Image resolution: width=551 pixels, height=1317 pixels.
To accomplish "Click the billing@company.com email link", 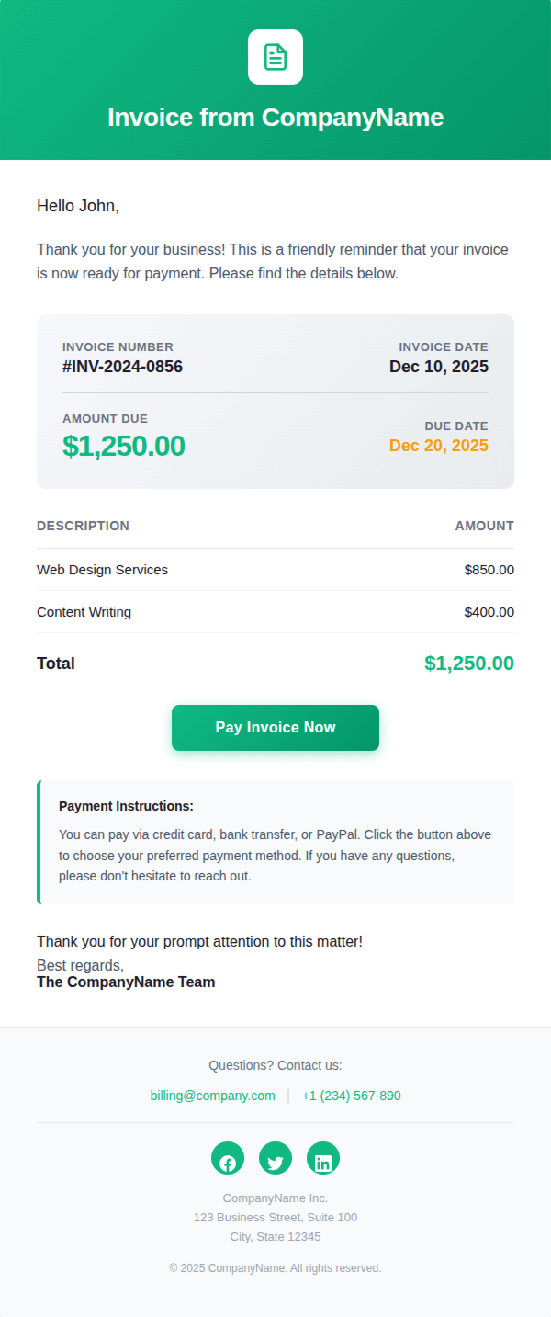I will pos(213,1096).
